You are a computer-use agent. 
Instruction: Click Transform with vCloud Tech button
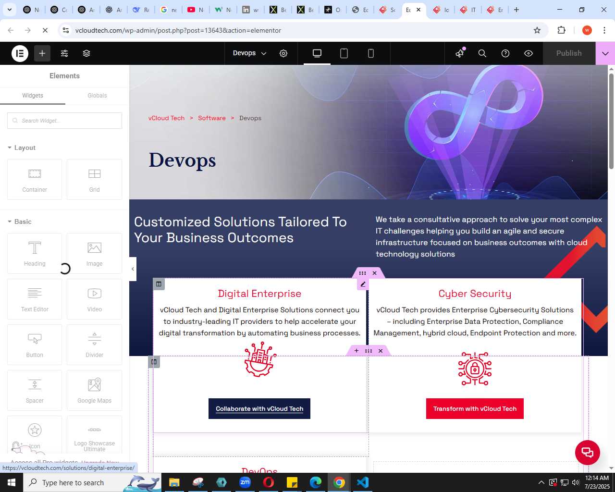point(475,409)
